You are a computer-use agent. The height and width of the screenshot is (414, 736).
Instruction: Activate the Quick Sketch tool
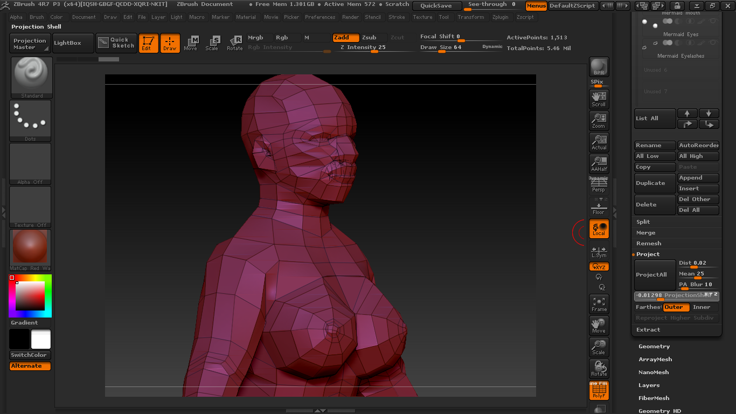[x=116, y=43]
